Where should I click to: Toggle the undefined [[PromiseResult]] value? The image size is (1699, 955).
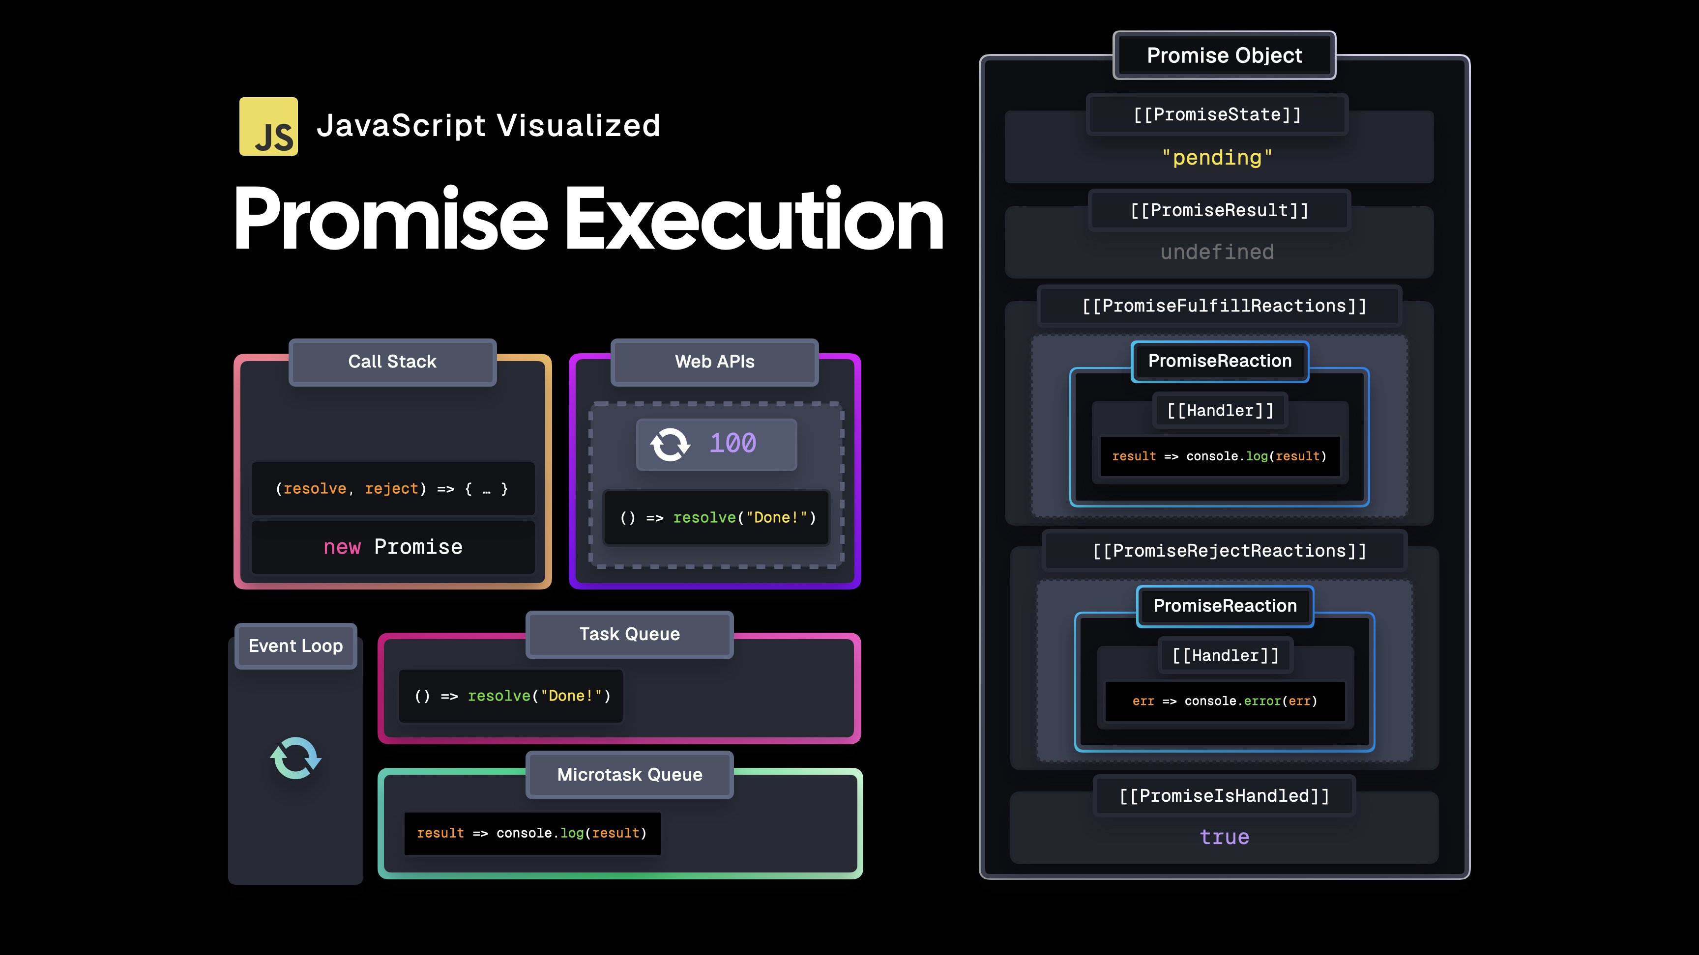pos(1217,252)
